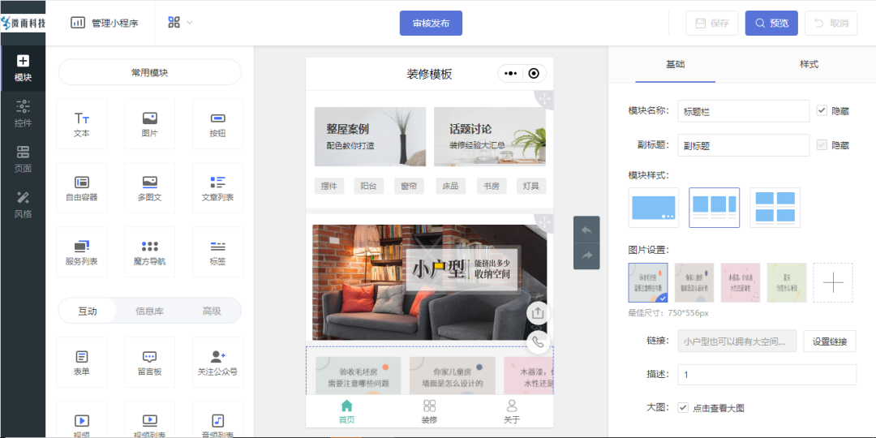Screen dimensions: 876x438
Task: Open the 控件 sidebar section
Action: [x=23, y=113]
